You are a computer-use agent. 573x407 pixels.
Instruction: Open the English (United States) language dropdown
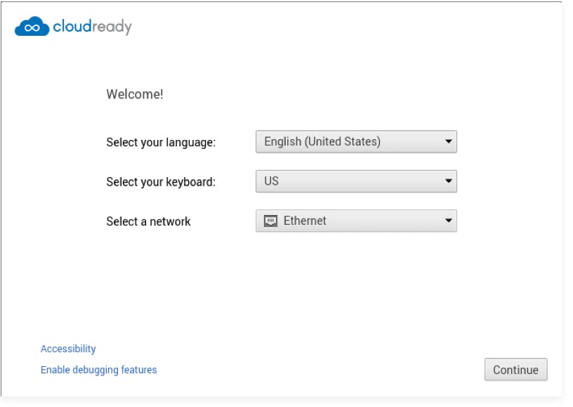356,142
